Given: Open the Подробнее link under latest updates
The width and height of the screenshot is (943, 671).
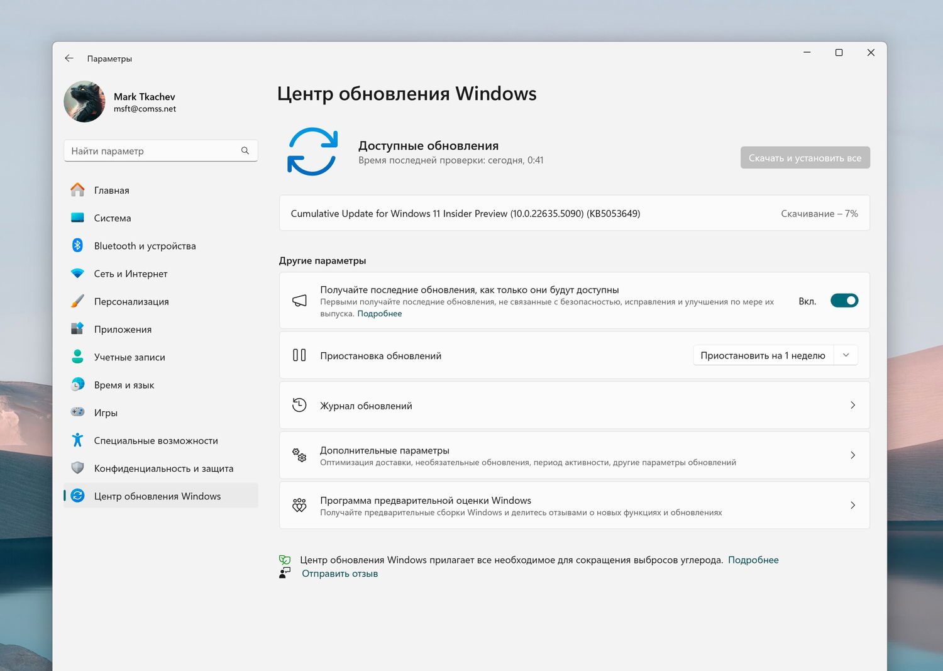Looking at the screenshot, I should [x=380, y=313].
